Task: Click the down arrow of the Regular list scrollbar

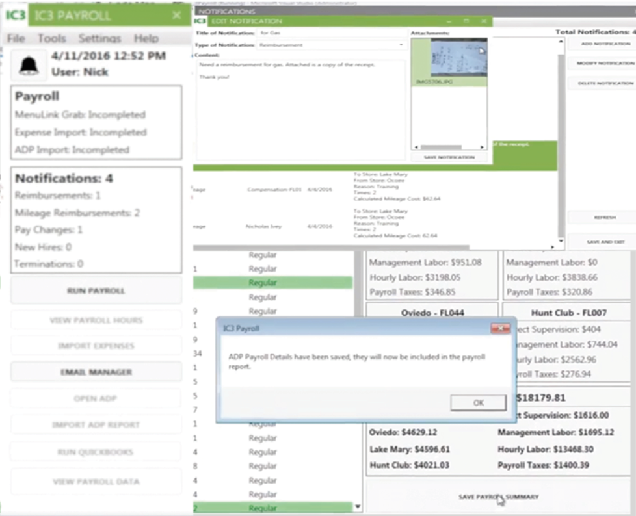Action: tap(357, 507)
